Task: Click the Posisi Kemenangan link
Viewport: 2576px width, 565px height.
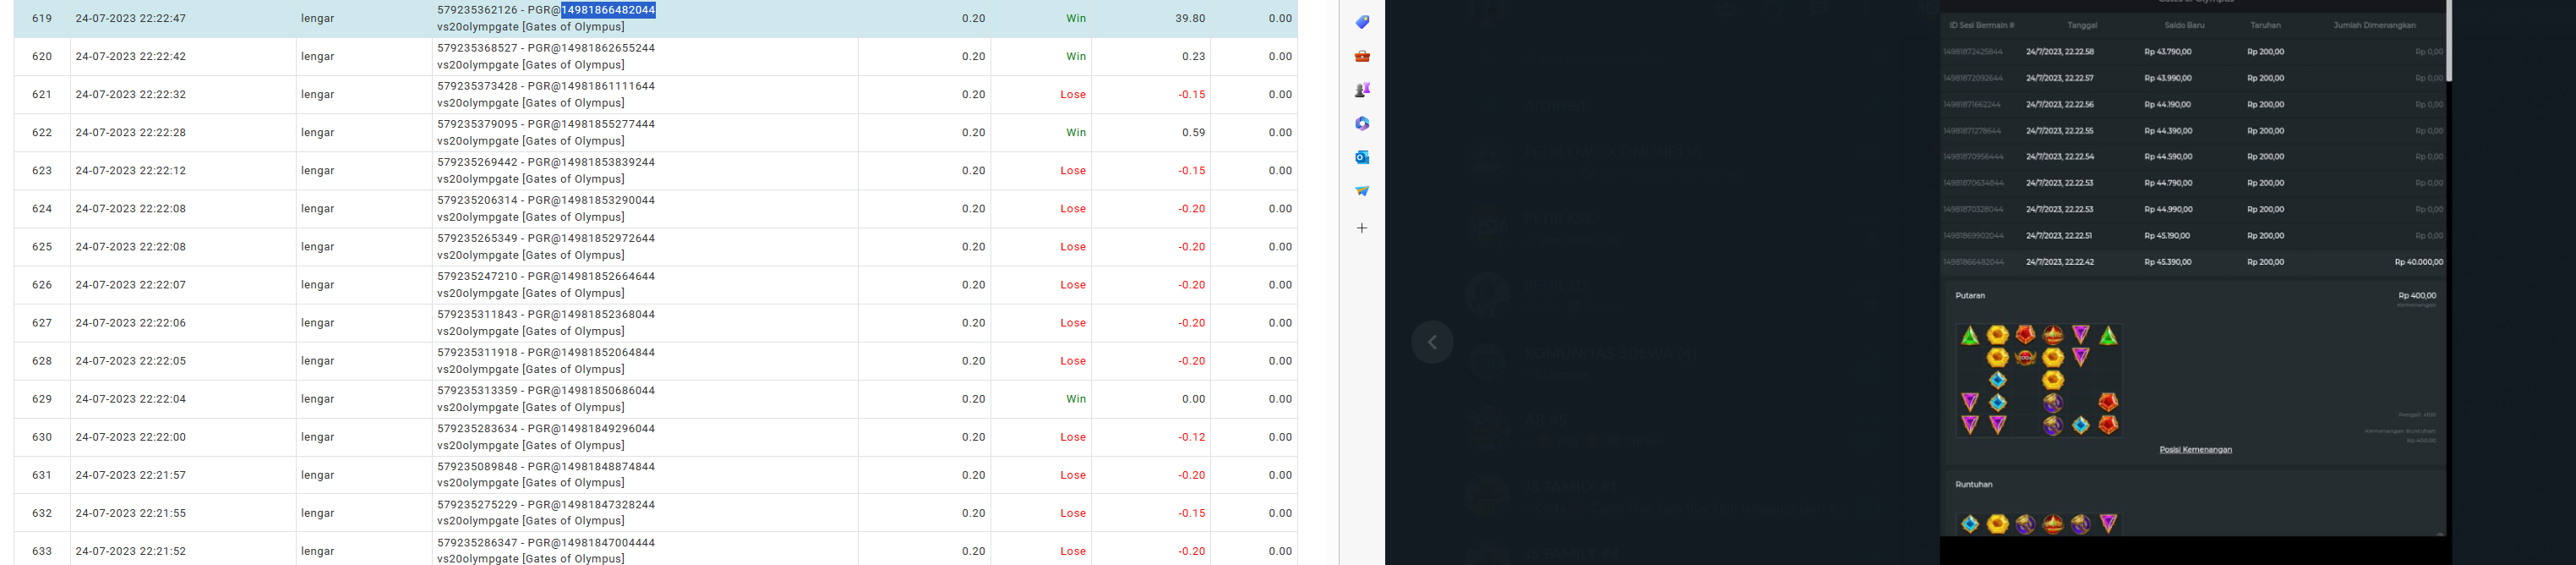Action: click(x=2195, y=450)
